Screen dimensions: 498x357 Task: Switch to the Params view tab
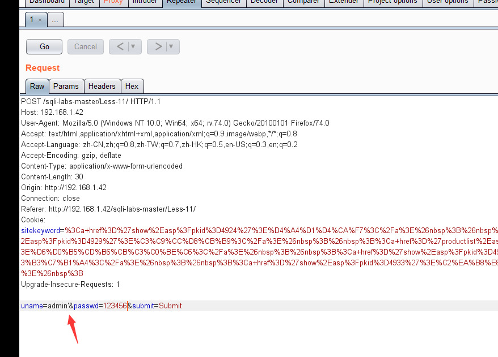tap(66, 86)
